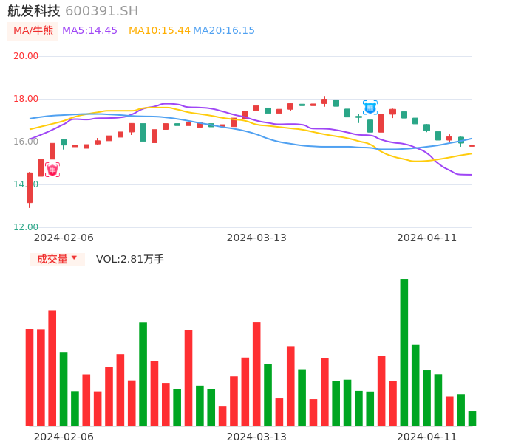Image resolution: width=507 pixels, height=447 pixels.
Task: Click the tallest green volume bar
Action: pos(404,353)
